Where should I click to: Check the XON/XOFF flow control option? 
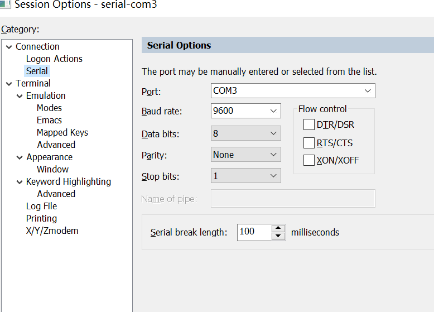[309, 160]
